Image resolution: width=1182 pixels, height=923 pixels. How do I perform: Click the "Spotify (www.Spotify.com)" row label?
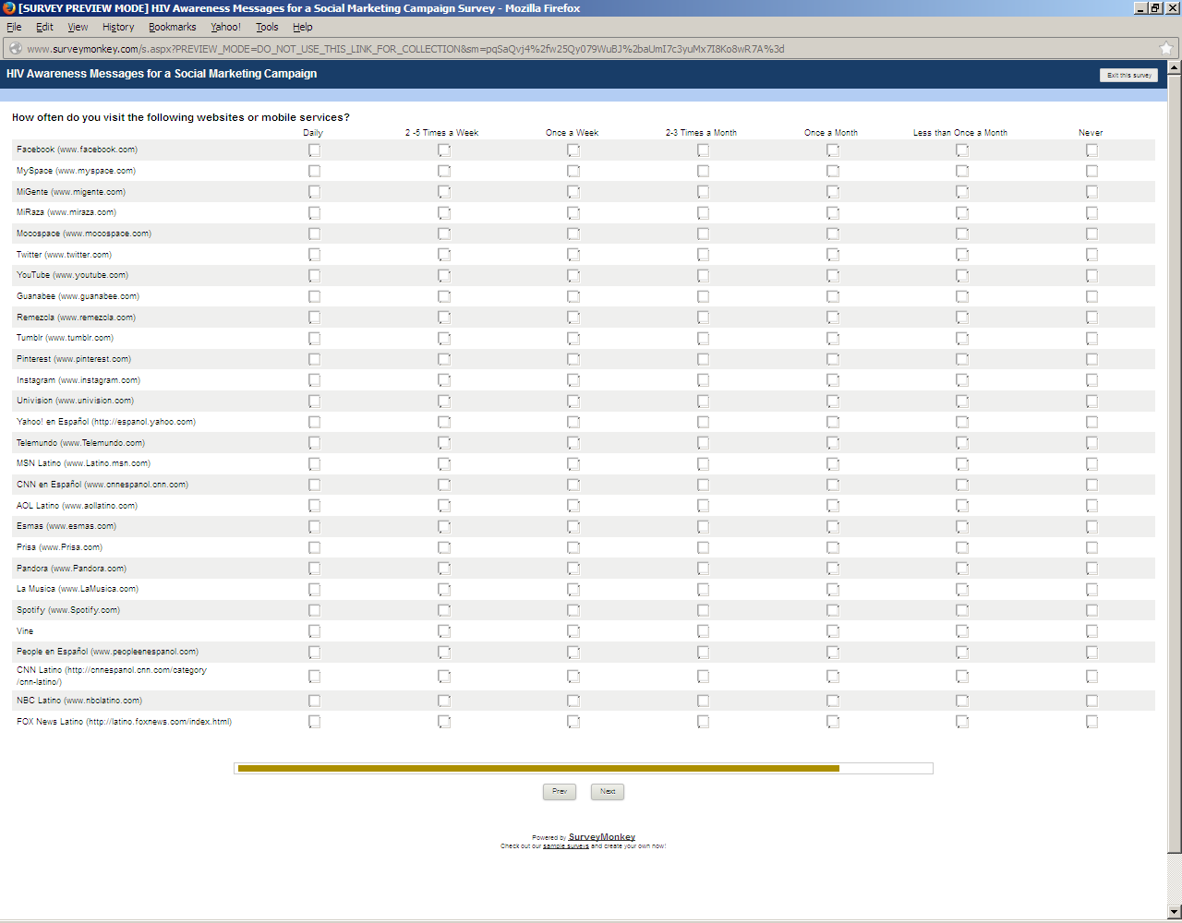click(x=68, y=610)
